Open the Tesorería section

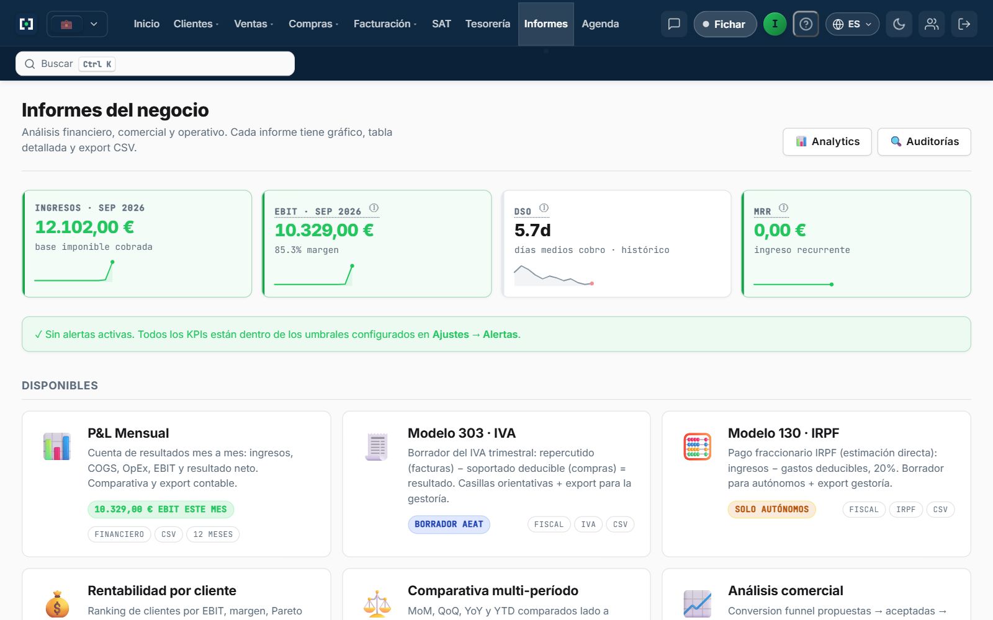[488, 24]
